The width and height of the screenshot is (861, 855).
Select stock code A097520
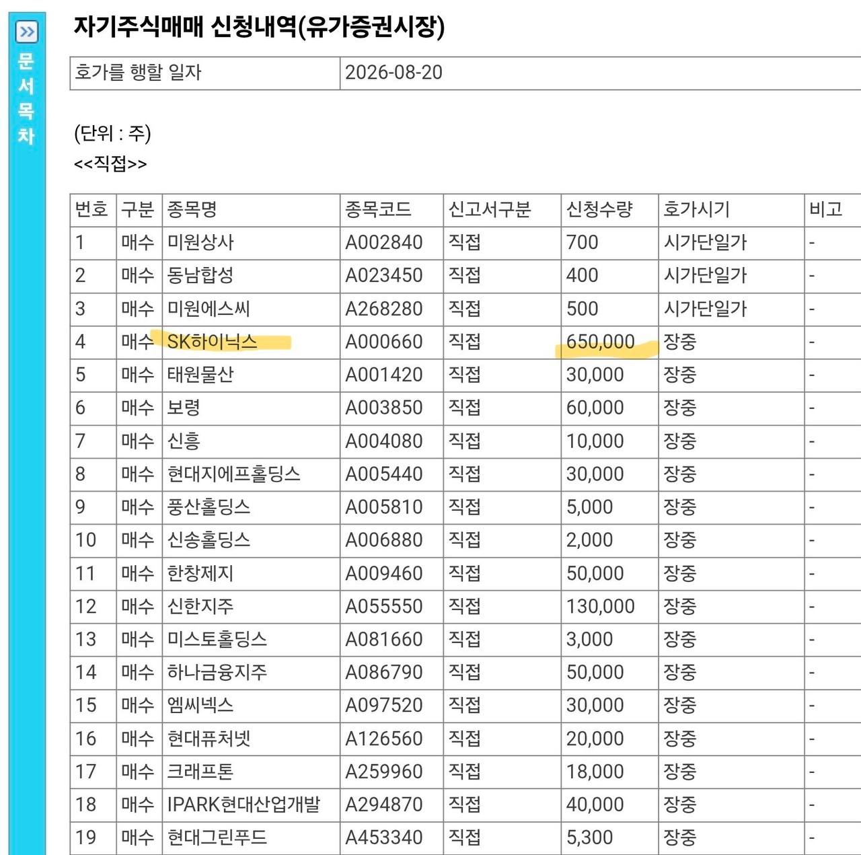[x=384, y=706]
